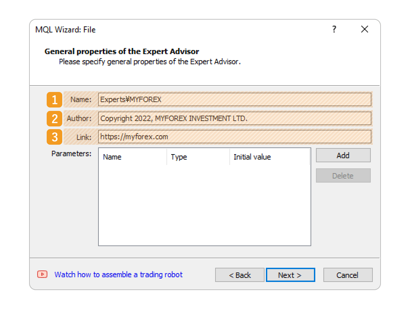Click Next to proceed in the wizard

(x=290, y=275)
